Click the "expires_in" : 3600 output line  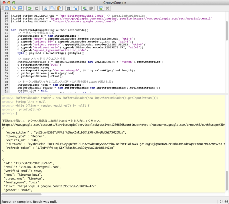tap(22, 140)
